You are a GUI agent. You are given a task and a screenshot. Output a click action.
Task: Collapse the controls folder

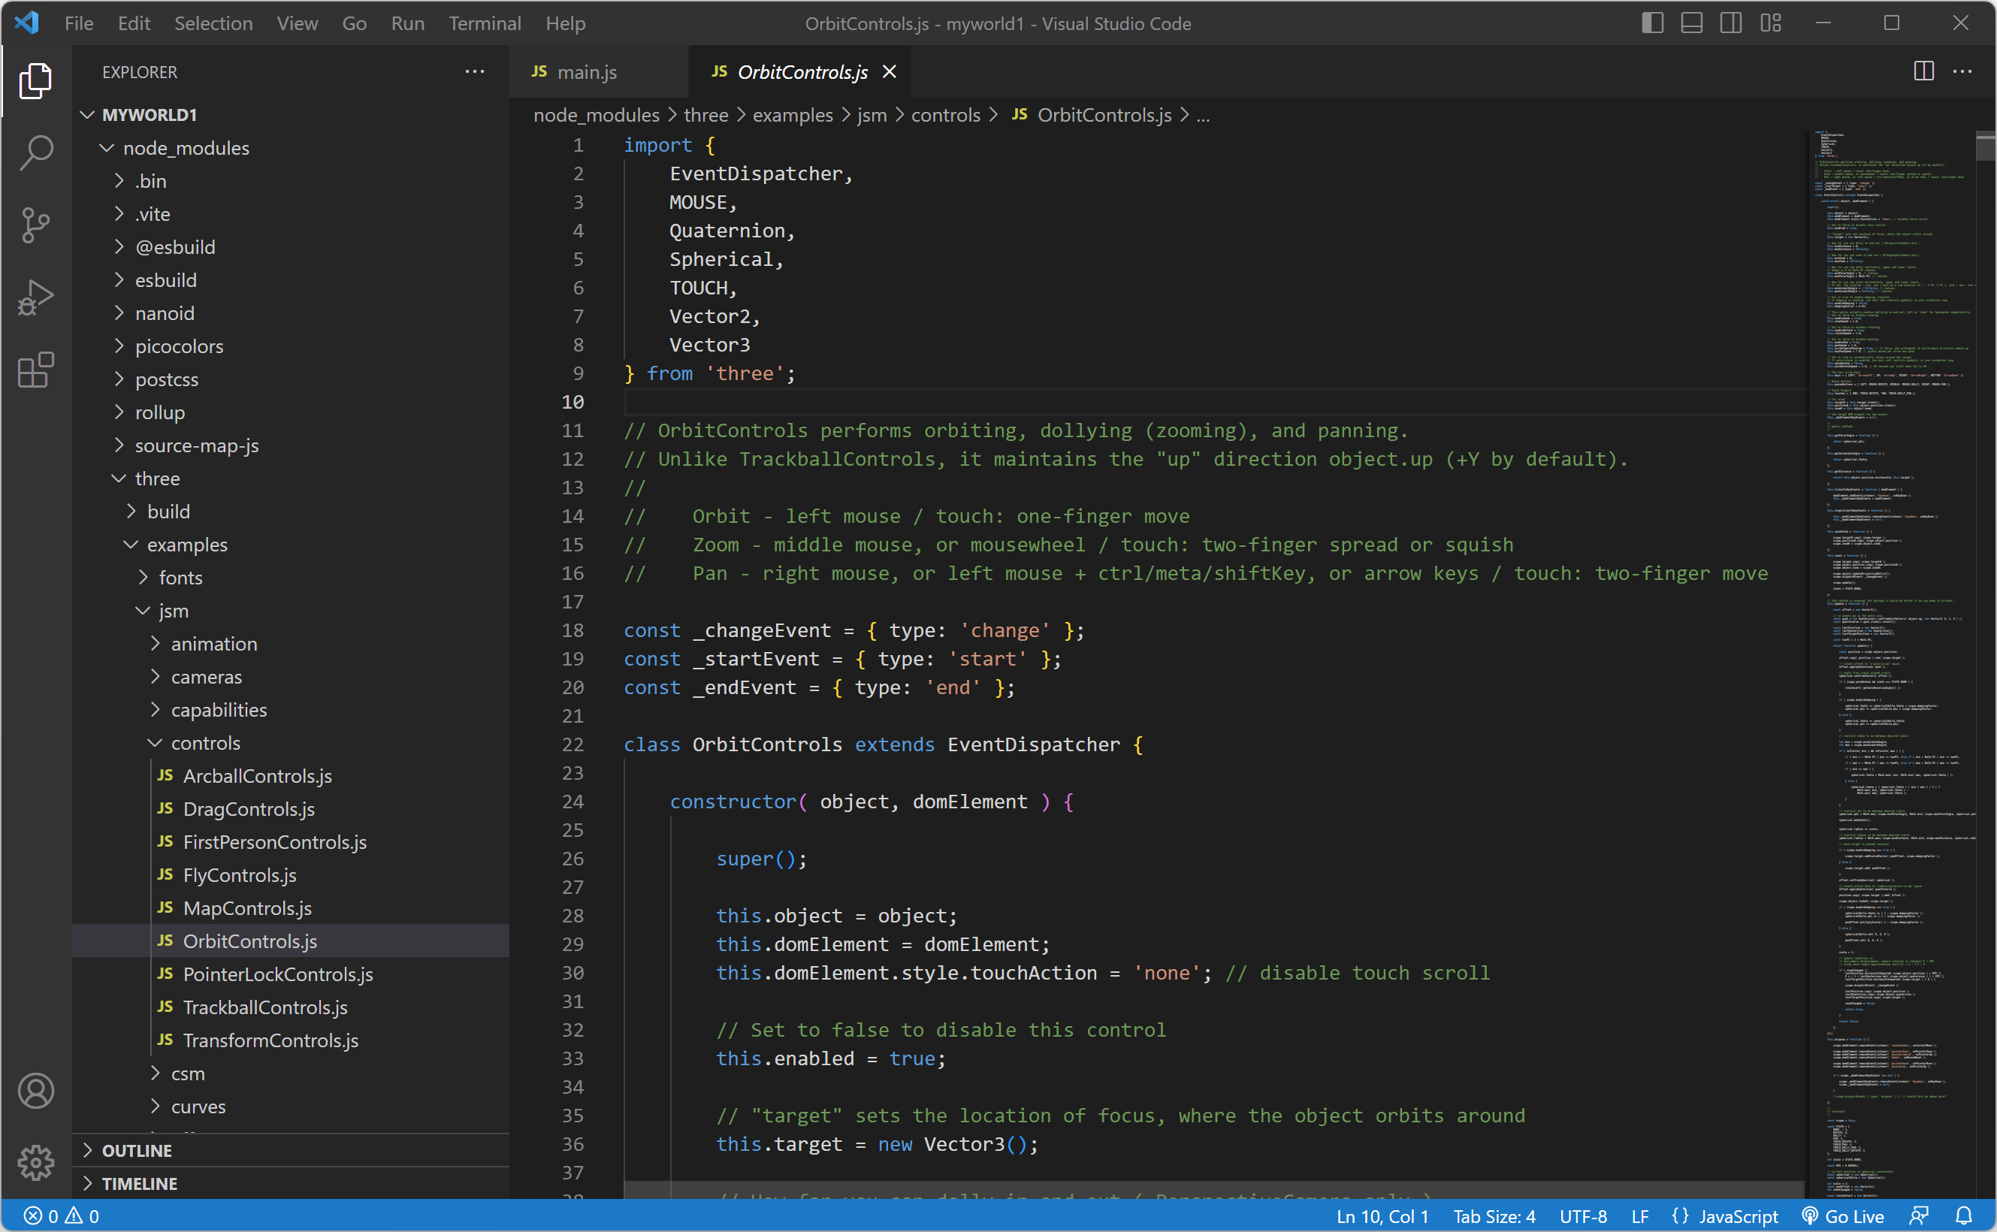205,742
